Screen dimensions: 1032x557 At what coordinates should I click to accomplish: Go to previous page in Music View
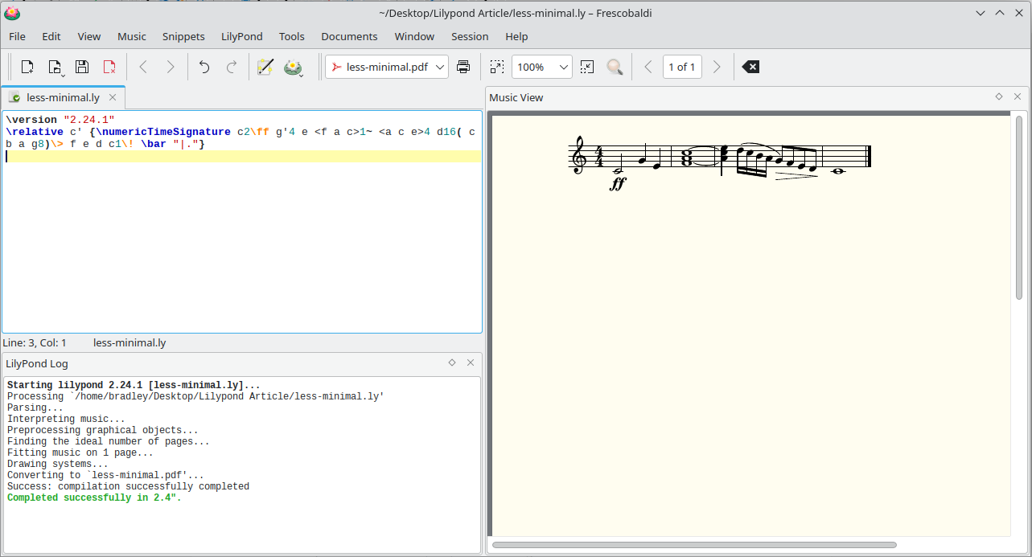pyautogui.click(x=648, y=68)
